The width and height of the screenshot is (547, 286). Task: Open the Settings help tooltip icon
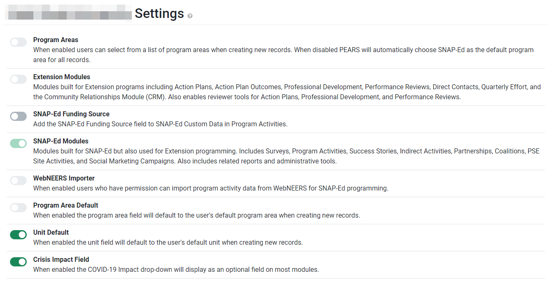click(x=190, y=15)
